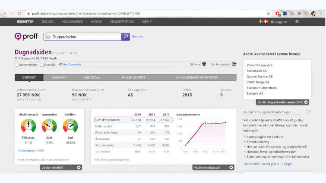Bookmark page with the star icon

tap(269, 13)
